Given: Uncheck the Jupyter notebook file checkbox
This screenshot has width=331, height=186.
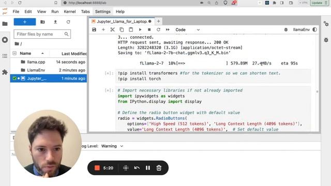Looking at the screenshot, I should 14,78.
